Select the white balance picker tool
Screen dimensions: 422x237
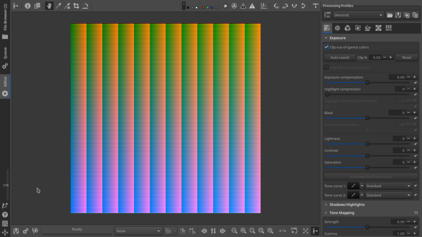coord(58,6)
